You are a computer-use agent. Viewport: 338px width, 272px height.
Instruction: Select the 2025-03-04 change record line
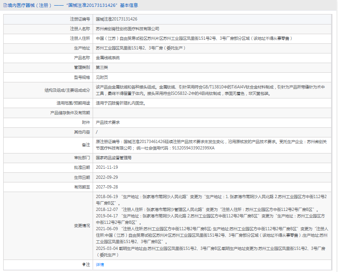pyautogui.click(x=211, y=252)
